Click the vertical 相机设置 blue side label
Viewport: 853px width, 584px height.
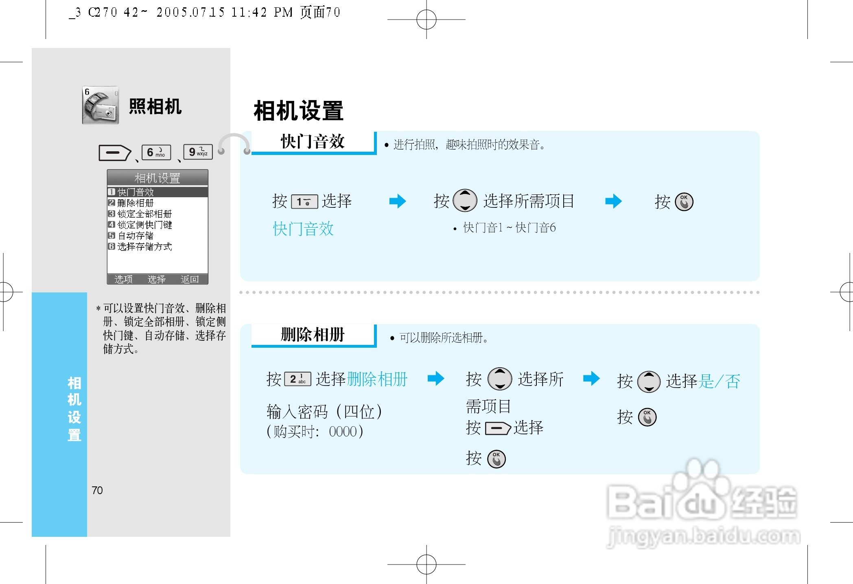tap(74, 409)
